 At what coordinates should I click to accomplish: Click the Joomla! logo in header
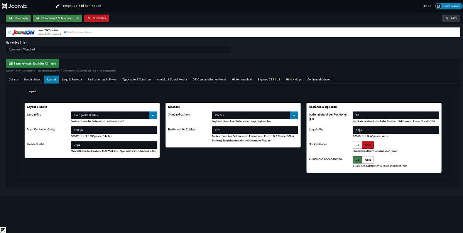tap(15, 6)
